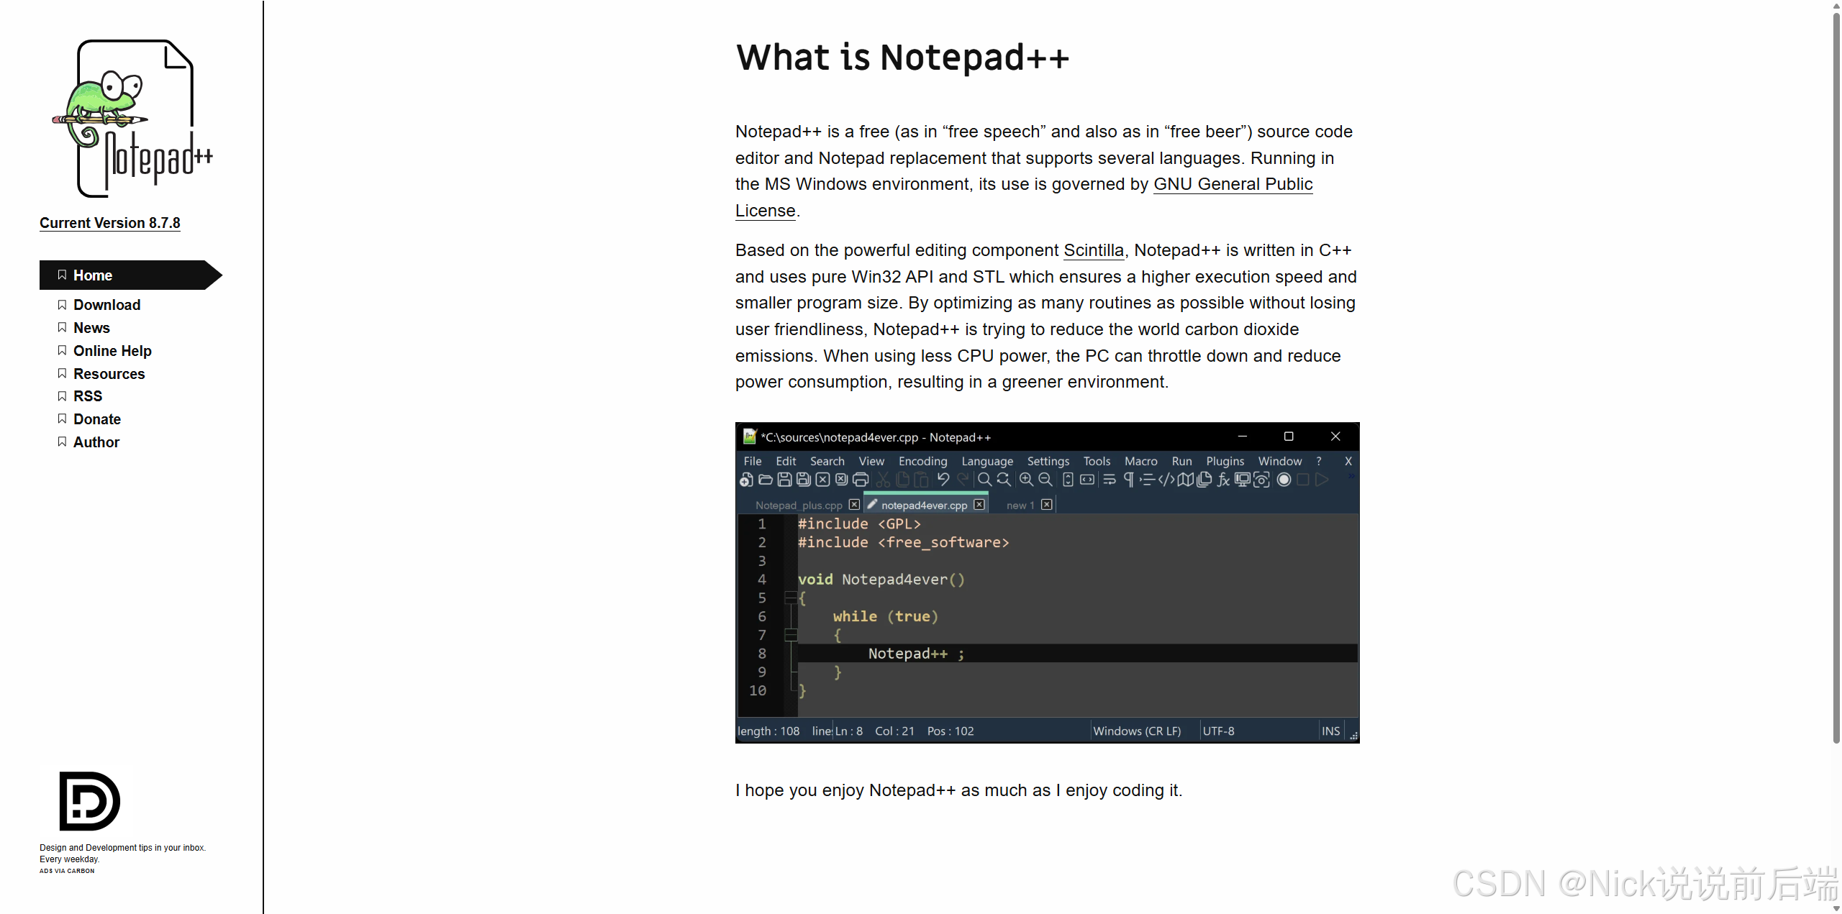Close the new 1 tab

point(1047,505)
